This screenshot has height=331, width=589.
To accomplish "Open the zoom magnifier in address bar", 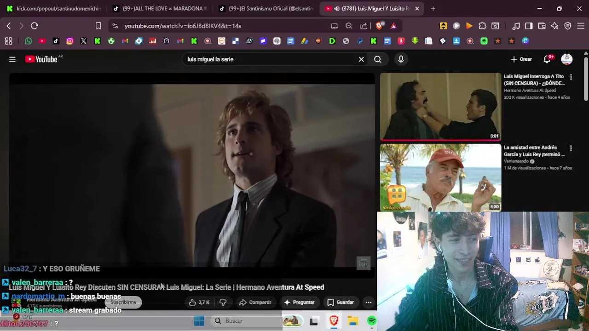I will pyautogui.click(x=349, y=26).
